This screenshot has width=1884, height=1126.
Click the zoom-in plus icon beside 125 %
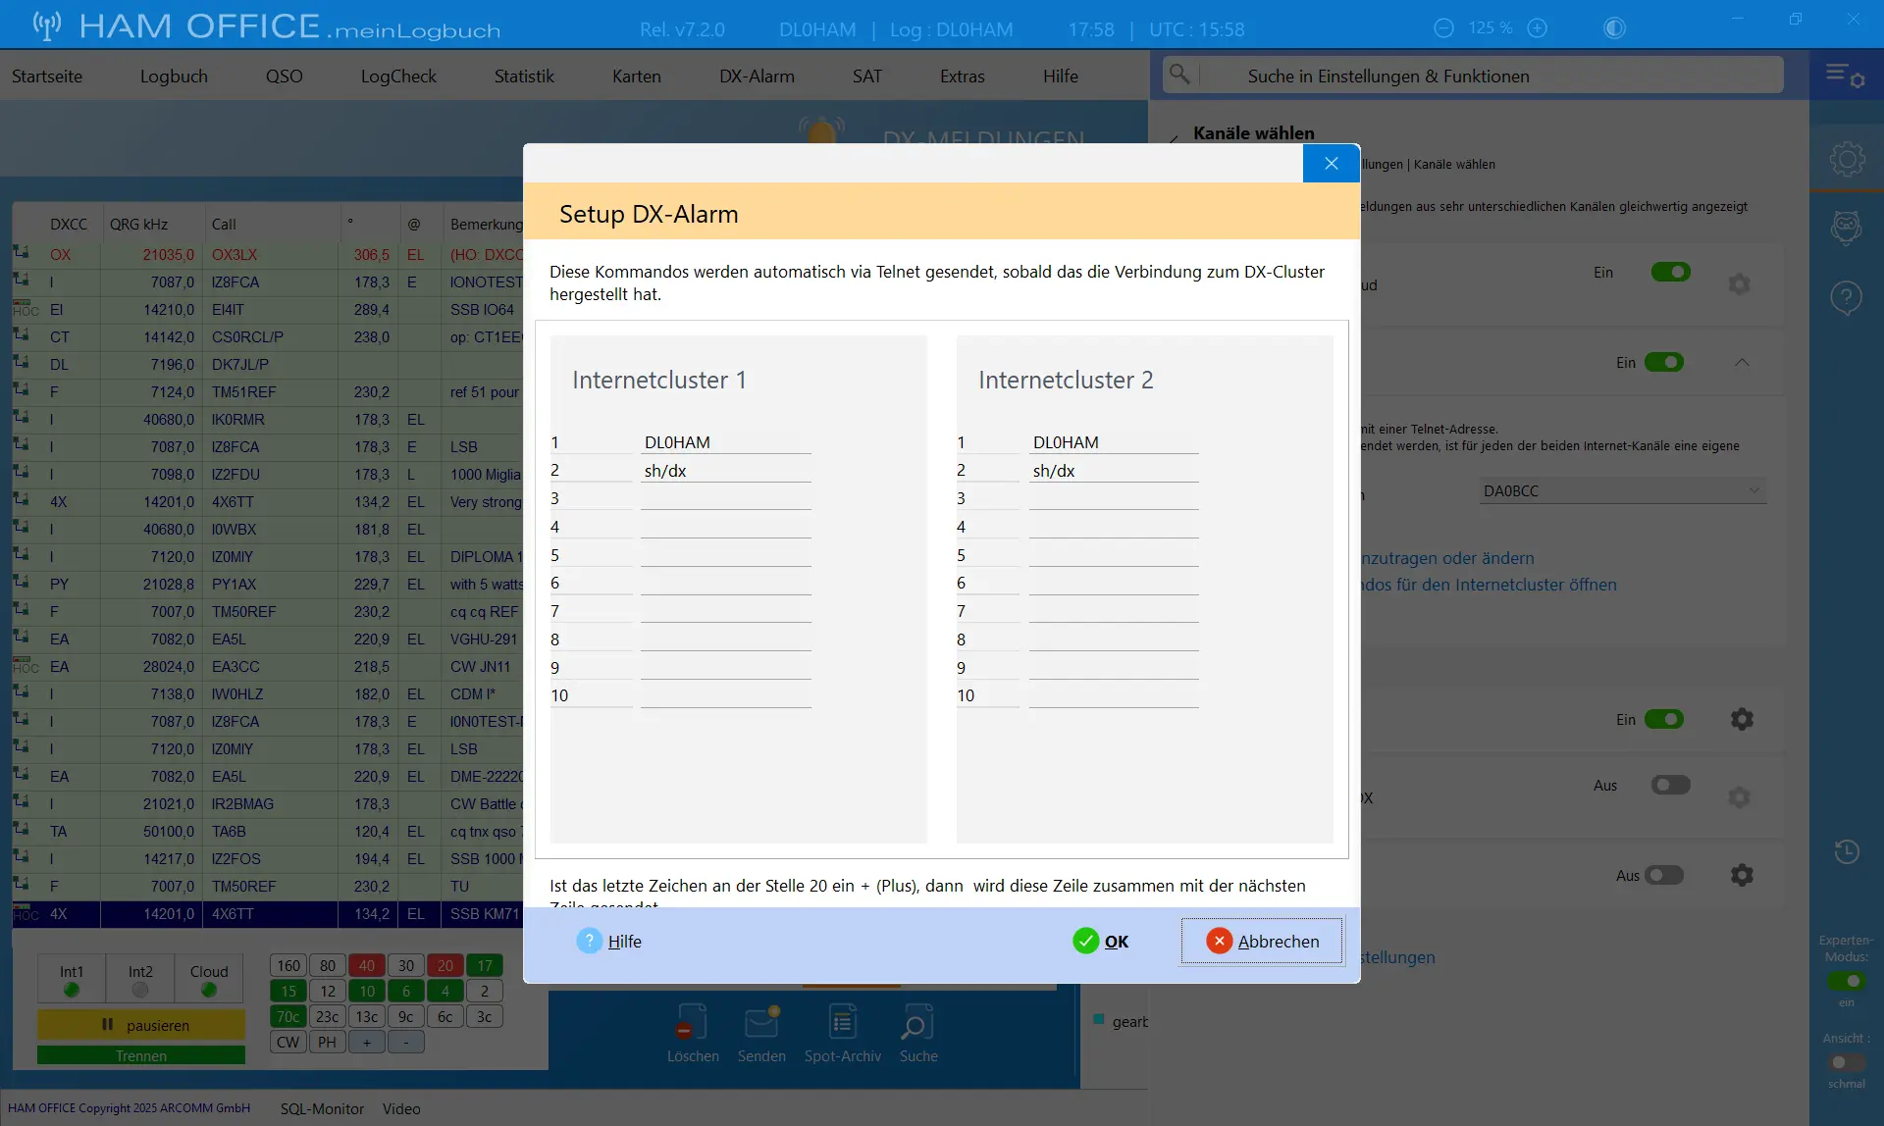tap(1538, 28)
